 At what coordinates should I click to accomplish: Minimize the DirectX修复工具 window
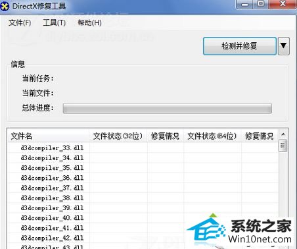tap(245, 5)
